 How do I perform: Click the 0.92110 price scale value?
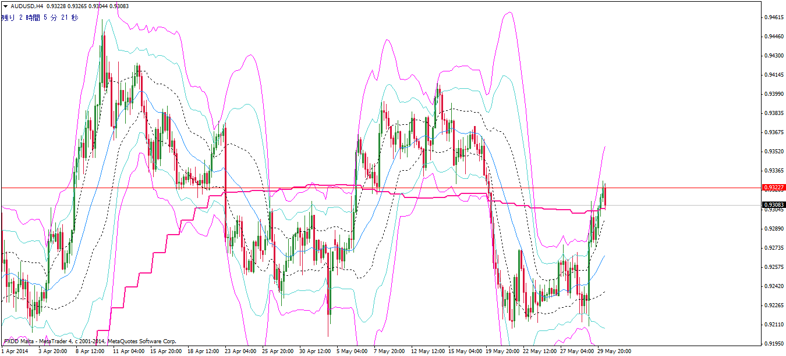pyautogui.click(x=774, y=325)
